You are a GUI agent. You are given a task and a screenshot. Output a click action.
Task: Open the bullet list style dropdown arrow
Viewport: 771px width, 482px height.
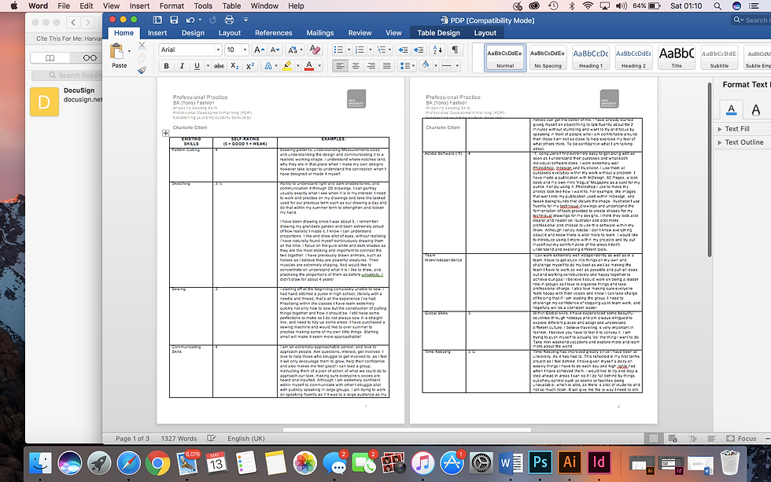coord(349,50)
